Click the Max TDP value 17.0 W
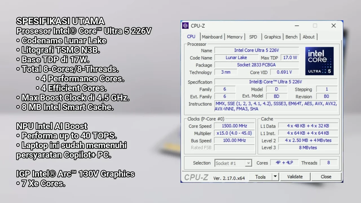Image resolution: width=361 pixels, height=203 pixels. point(290,58)
